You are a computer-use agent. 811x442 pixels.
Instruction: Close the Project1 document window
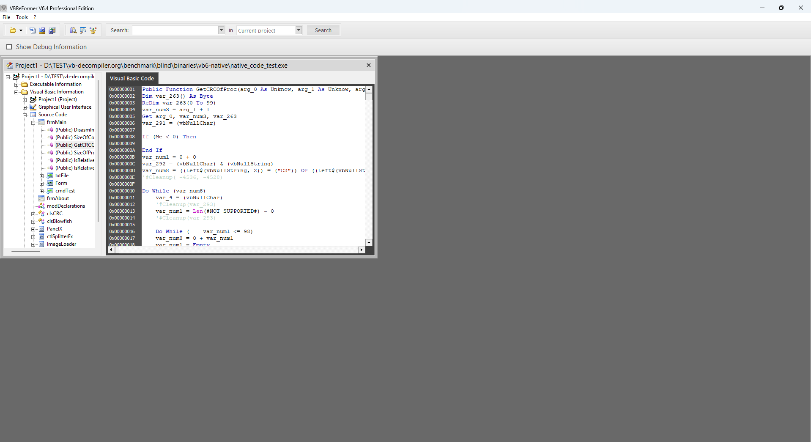tap(369, 65)
